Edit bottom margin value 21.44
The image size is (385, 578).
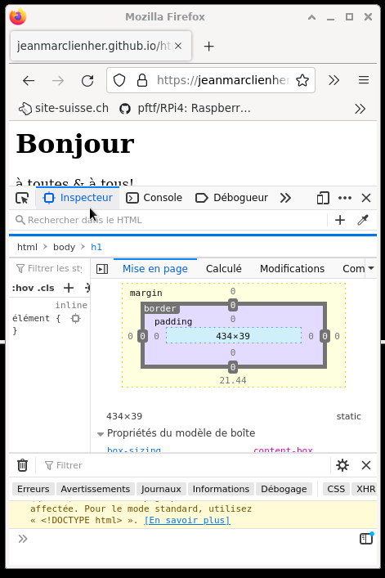(x=233, y=380)
